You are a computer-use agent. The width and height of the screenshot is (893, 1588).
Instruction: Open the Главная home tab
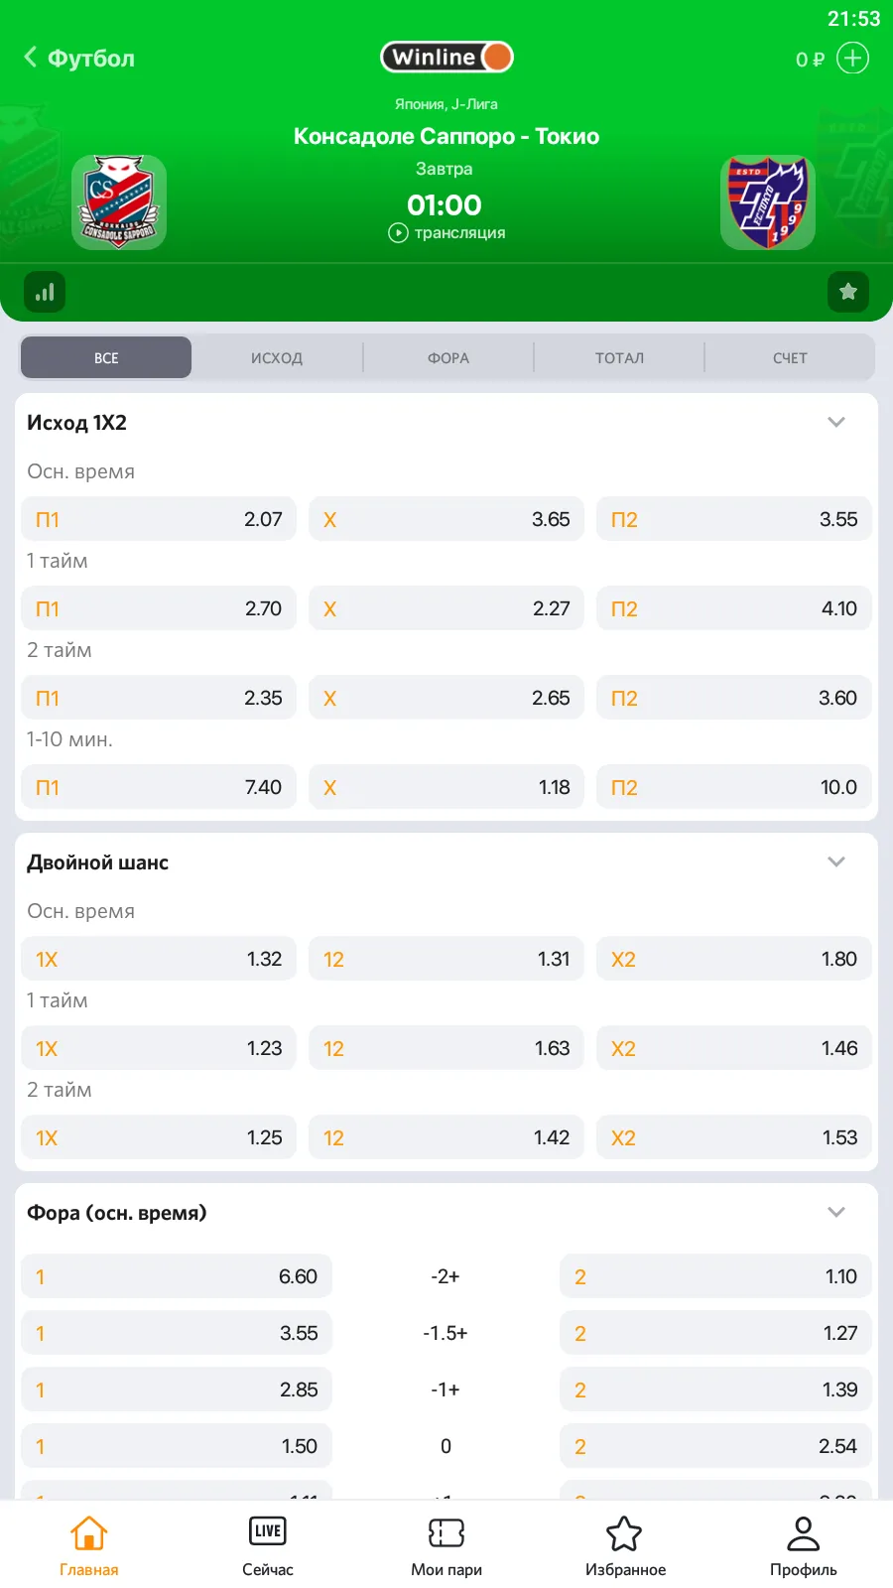click(89, 1546)
